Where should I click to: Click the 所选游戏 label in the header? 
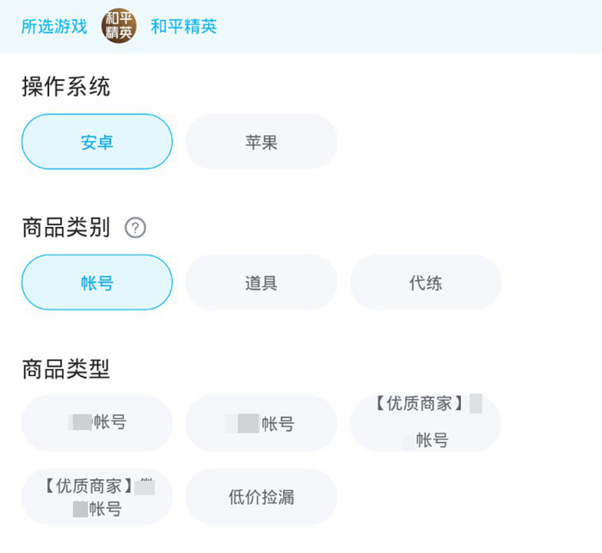(54, 27)
